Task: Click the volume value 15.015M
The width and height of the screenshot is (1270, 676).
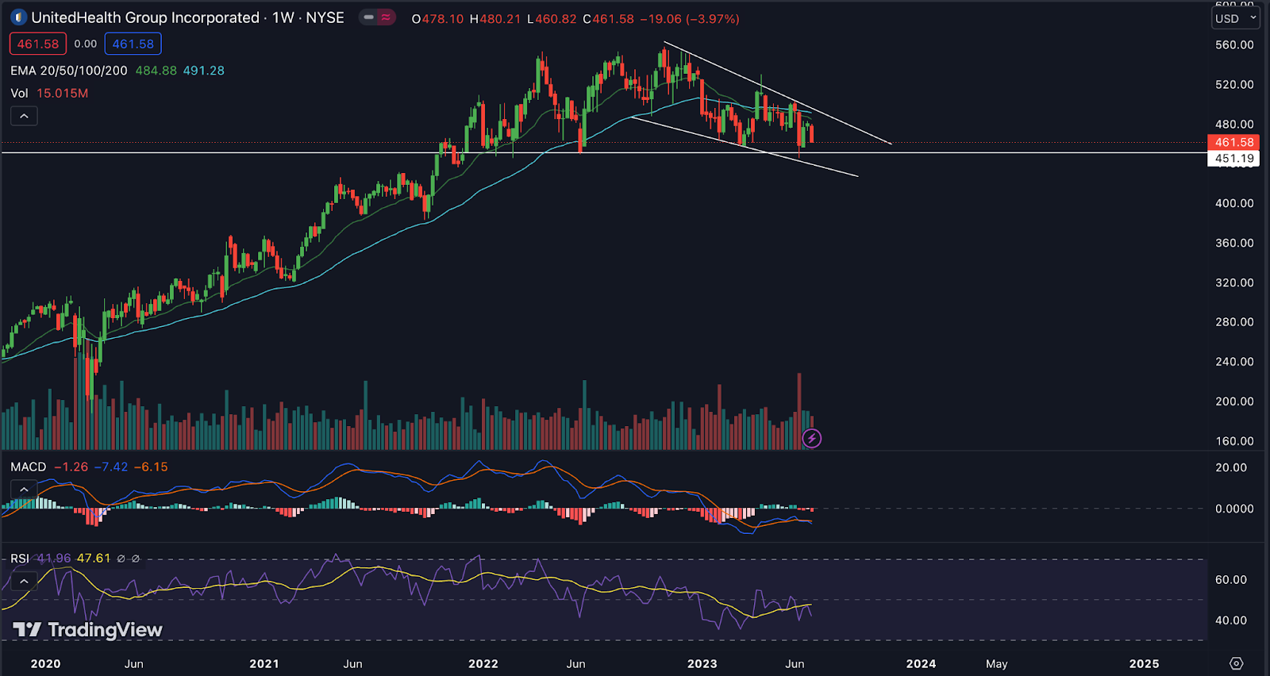Action: pyautogui.click(x=63, y=93)
